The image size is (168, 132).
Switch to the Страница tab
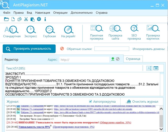tap(133, 59)
